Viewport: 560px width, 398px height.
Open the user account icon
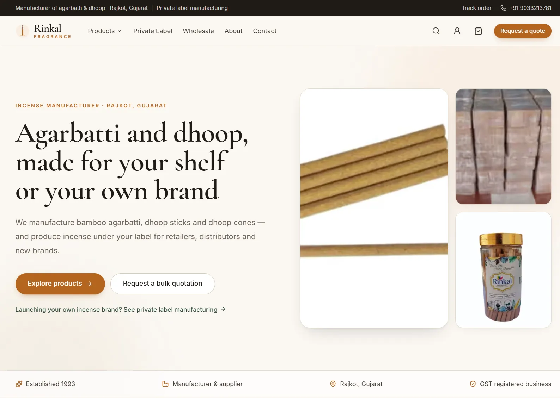pyautogui.click(x=457, y=31)
